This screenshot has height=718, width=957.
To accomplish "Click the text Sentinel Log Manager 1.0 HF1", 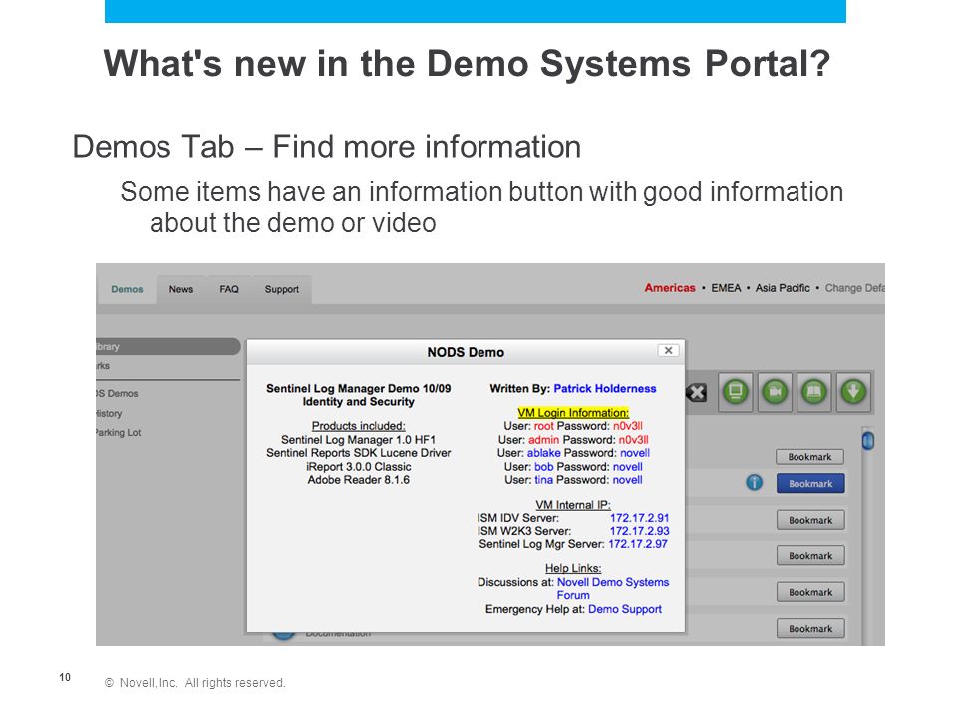I will [x=358, y=440].
